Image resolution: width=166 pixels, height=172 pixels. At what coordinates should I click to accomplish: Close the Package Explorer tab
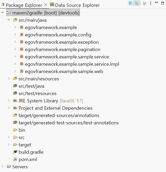coord(46,5)
